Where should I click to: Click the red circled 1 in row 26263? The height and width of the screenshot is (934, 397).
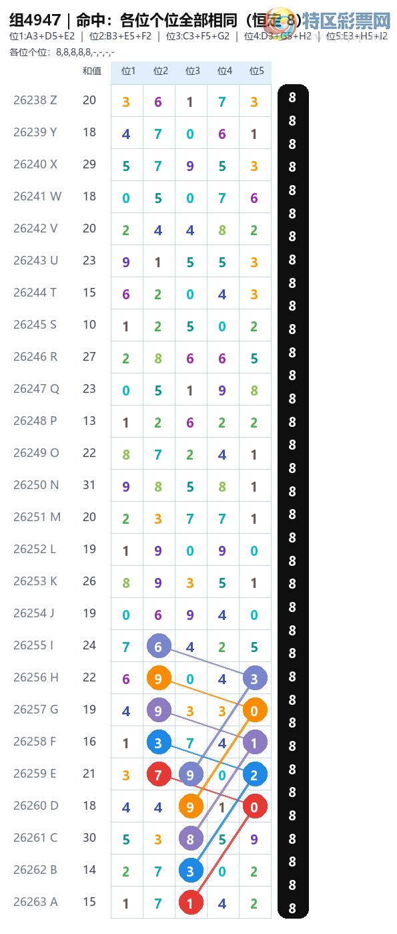[x=190, y=903]
